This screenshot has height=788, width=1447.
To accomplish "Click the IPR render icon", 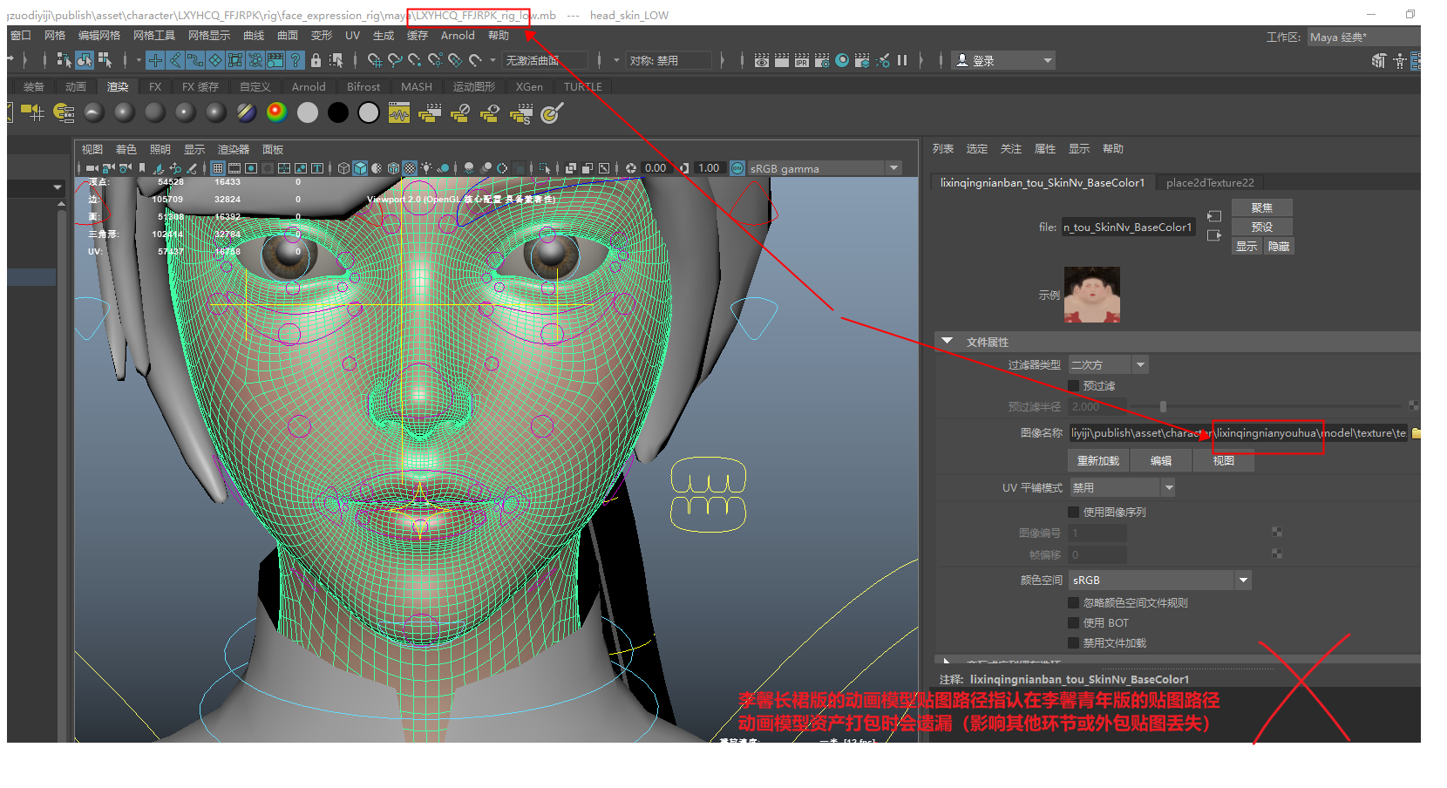I will (801, 60).
